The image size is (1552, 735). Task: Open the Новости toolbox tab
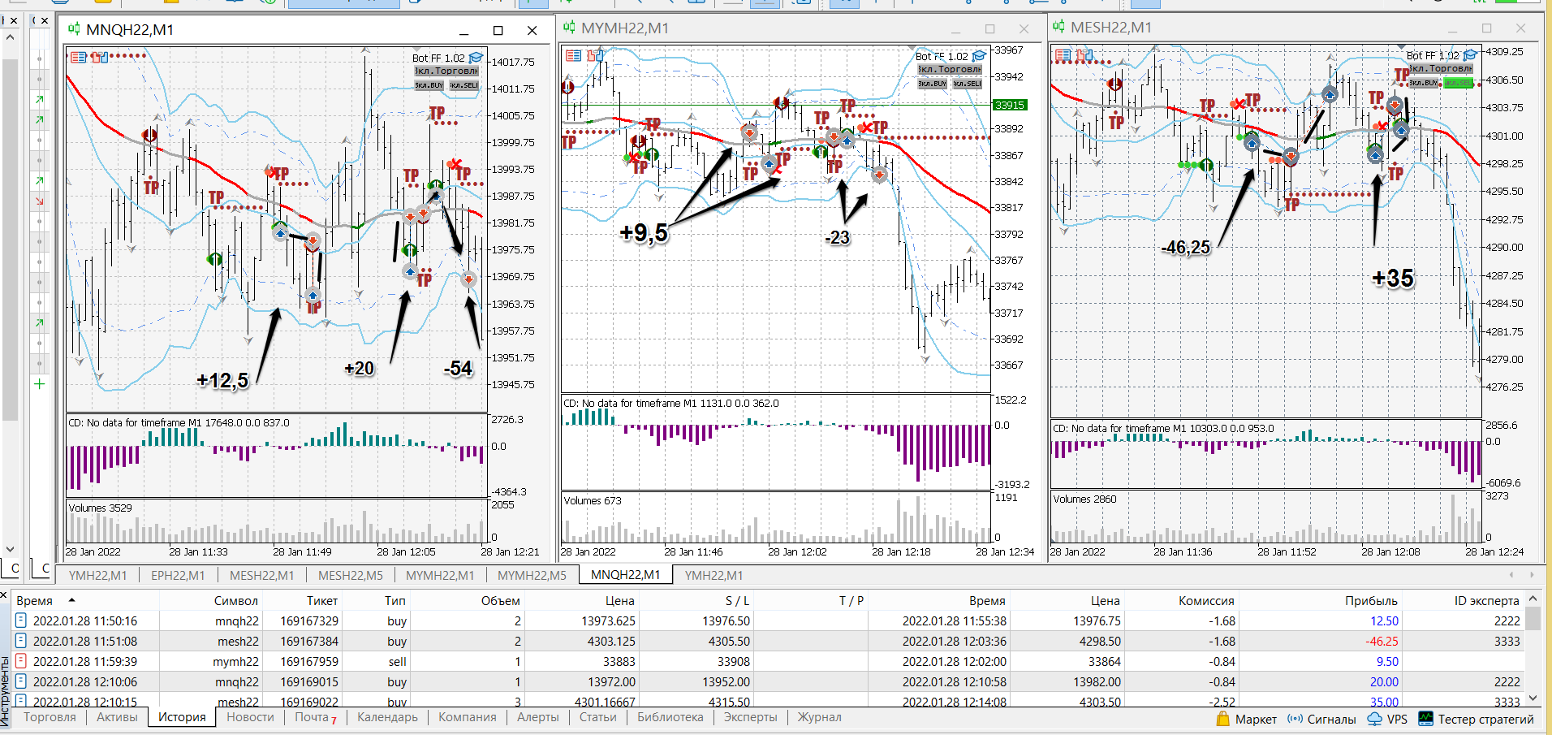point(250,717)
